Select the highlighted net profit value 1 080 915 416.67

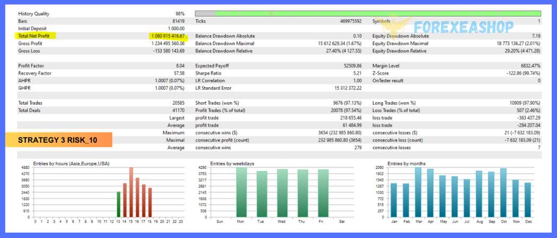coord(167,36)
